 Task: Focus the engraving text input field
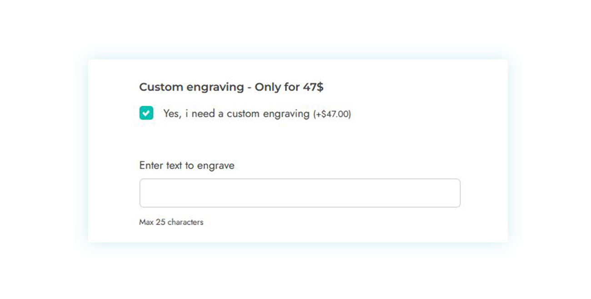tap(300, 193)
